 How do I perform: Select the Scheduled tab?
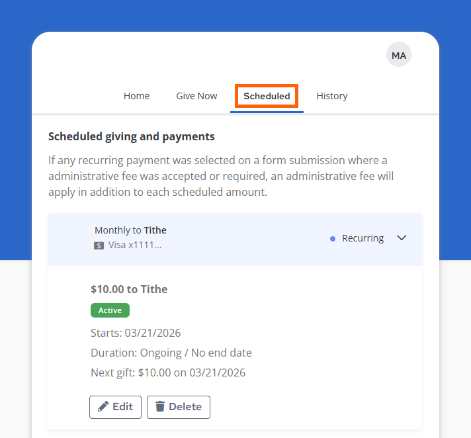267,96
